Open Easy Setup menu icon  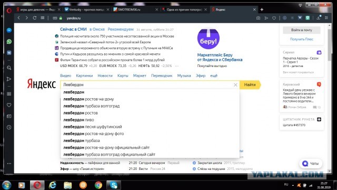tap(326, 18)
